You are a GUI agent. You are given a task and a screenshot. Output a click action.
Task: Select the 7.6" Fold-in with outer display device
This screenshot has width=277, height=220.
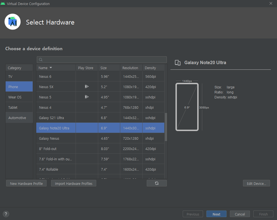[100, 159]
